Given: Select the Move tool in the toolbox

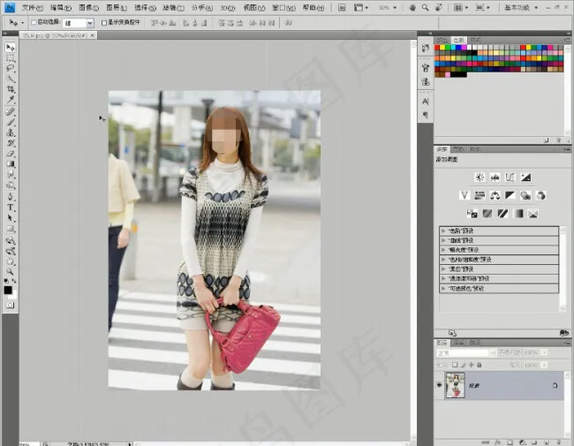Looking at the screenshot, I should [x=10, y=47].
